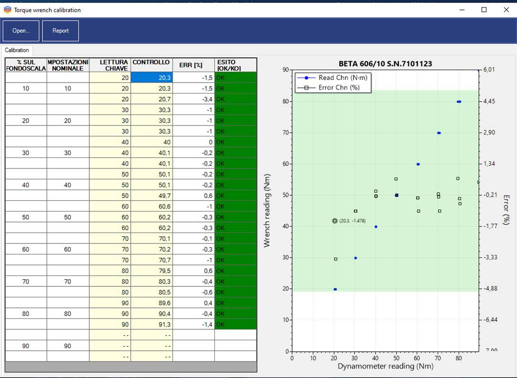Minimize the Torque wrench calibration window
Screen dimensions: 517x378
[462, 10]
